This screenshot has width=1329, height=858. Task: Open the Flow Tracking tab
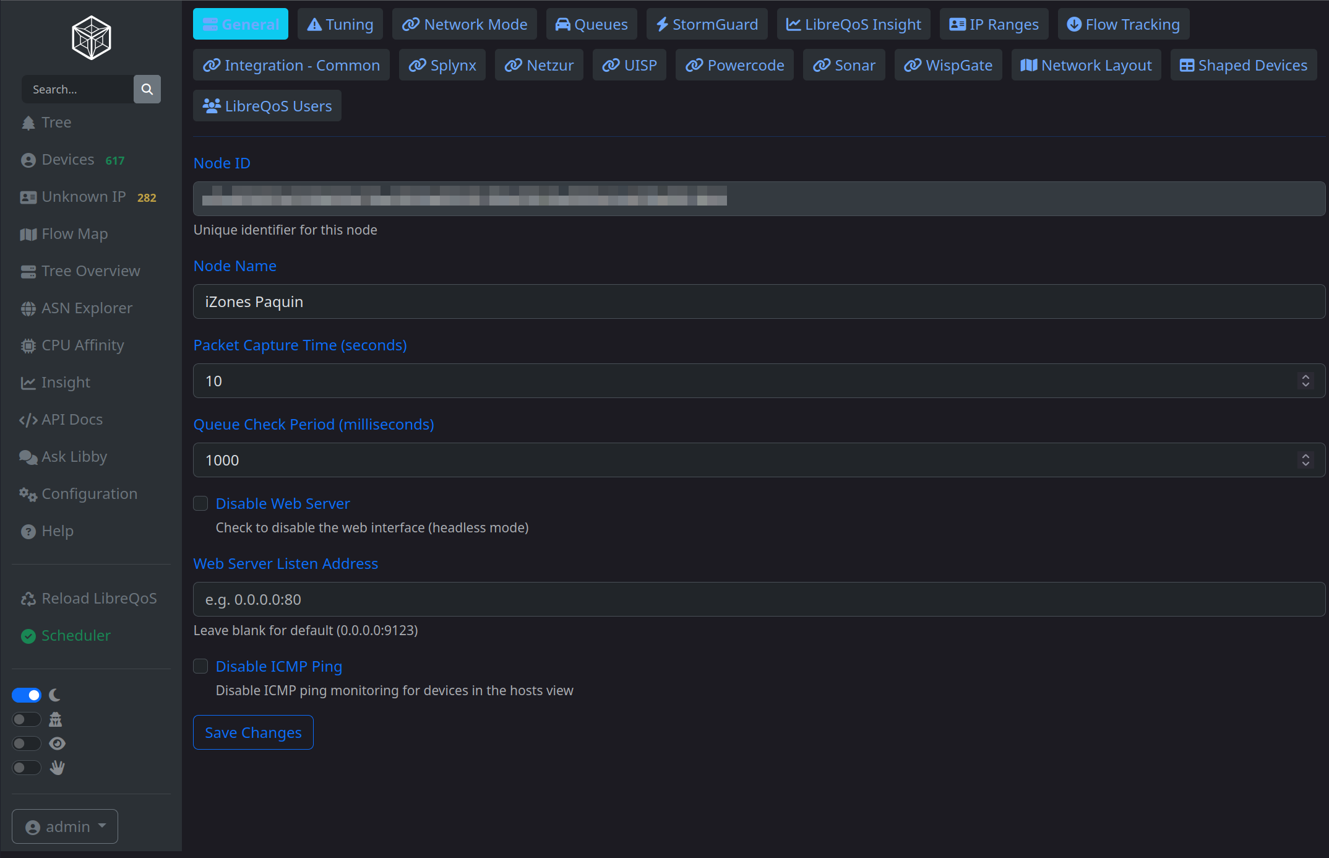[1124, 24]
